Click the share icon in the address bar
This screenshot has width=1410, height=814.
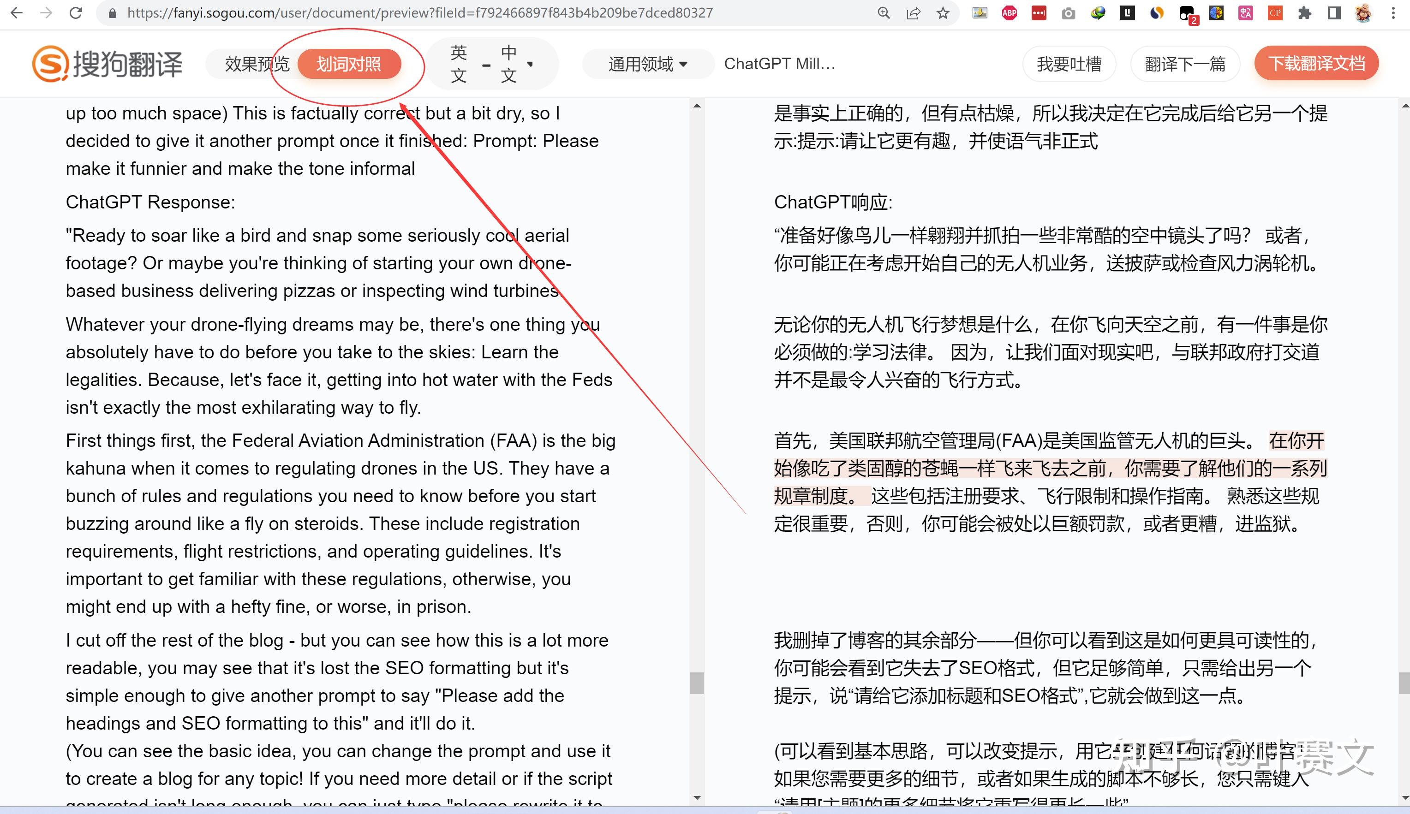pyautogui.click(x=914, y=13)
